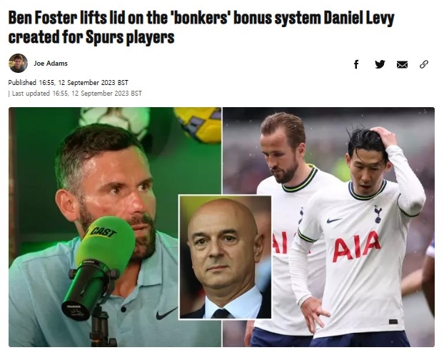
Task: Open Joe Adams' author avatar
Action: (18, 63)
